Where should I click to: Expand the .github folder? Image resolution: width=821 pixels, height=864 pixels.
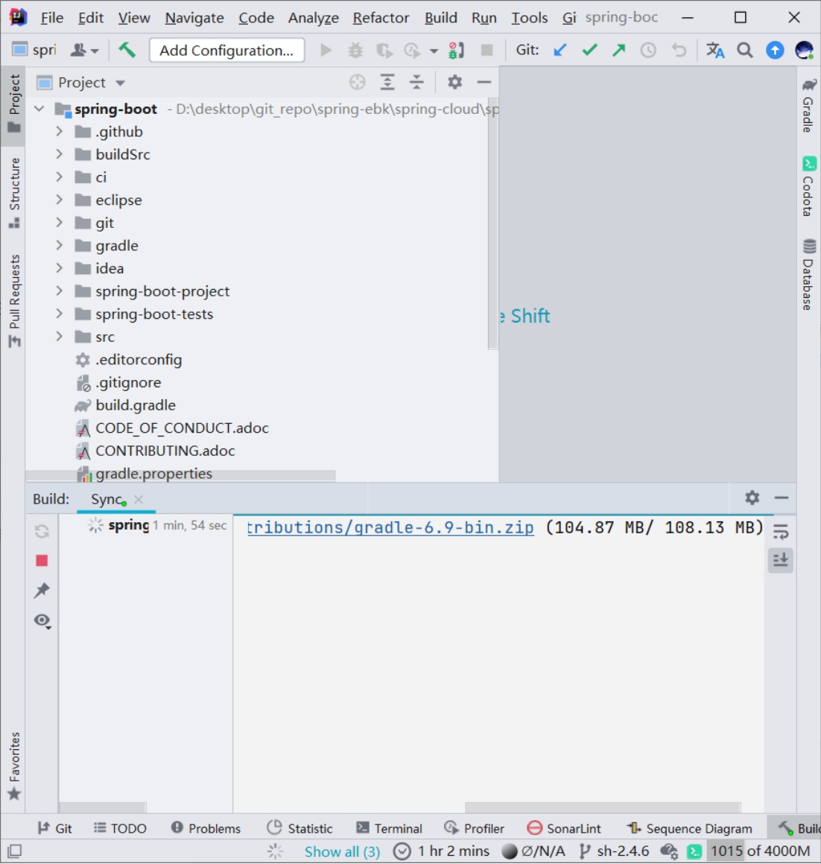click(60, 132)
